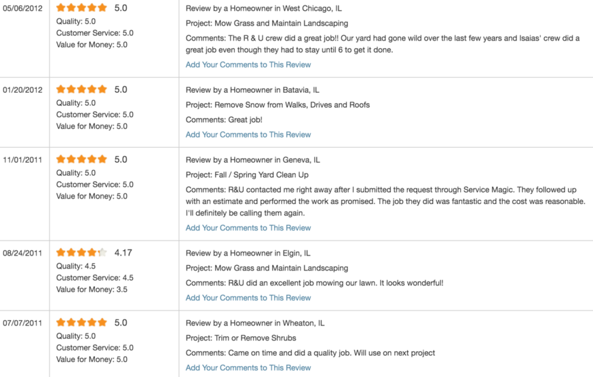Add comments to the Batavia snow removal review
The width and height of the screenshot is (593, 377).
point(248,135)
